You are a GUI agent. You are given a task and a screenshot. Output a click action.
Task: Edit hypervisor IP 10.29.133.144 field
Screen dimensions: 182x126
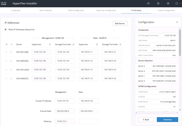pyautogui.click(x=42, y=61)
